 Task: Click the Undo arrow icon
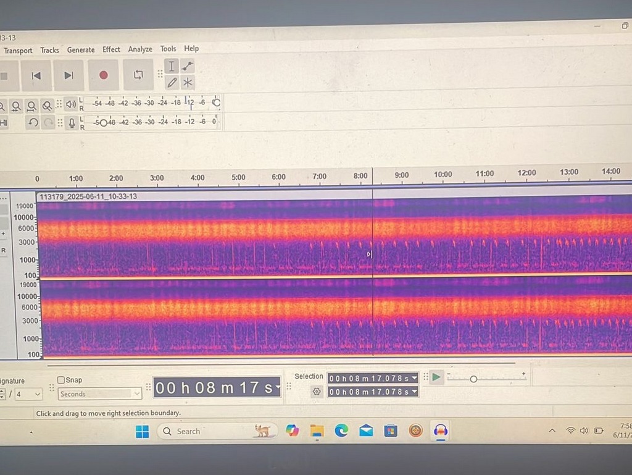pos(33,123)
